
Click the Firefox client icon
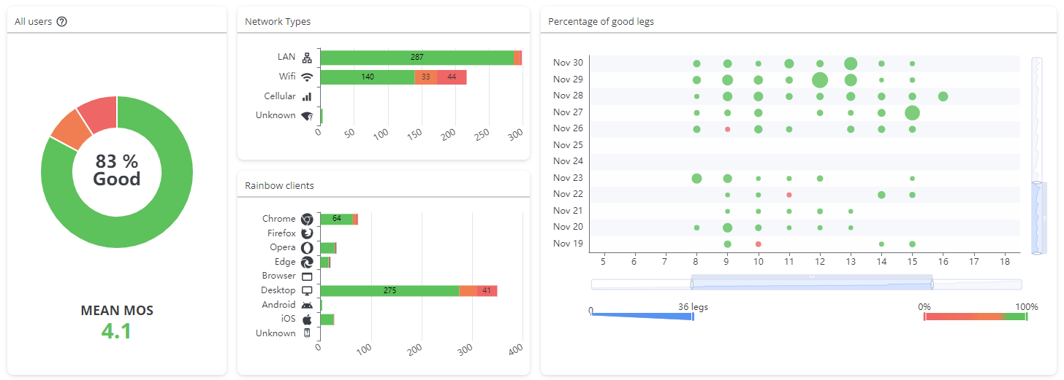[x=307, y=233]
